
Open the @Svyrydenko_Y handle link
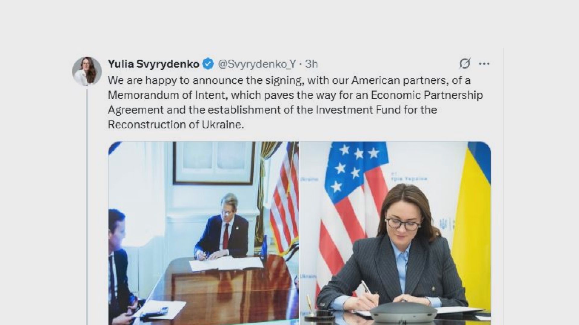(257, 64)
